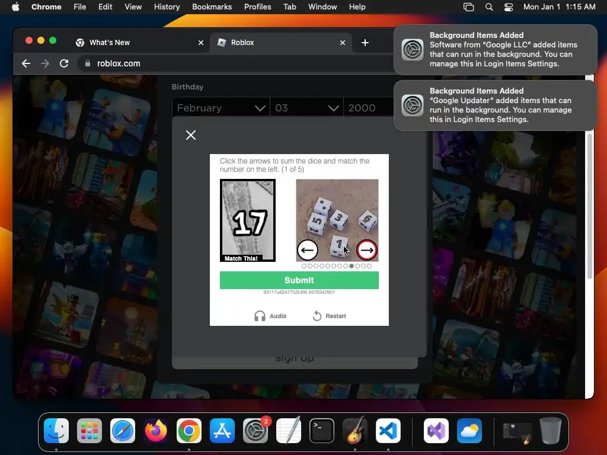Open the Profiles menu

257,7
